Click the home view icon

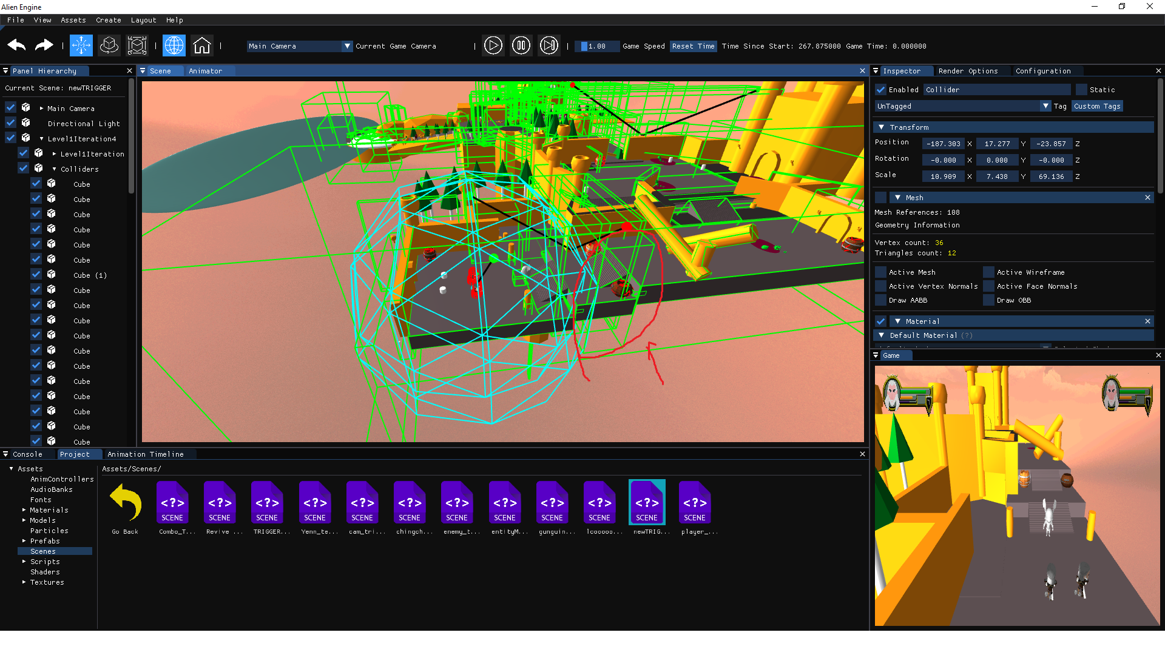(202, 45)
